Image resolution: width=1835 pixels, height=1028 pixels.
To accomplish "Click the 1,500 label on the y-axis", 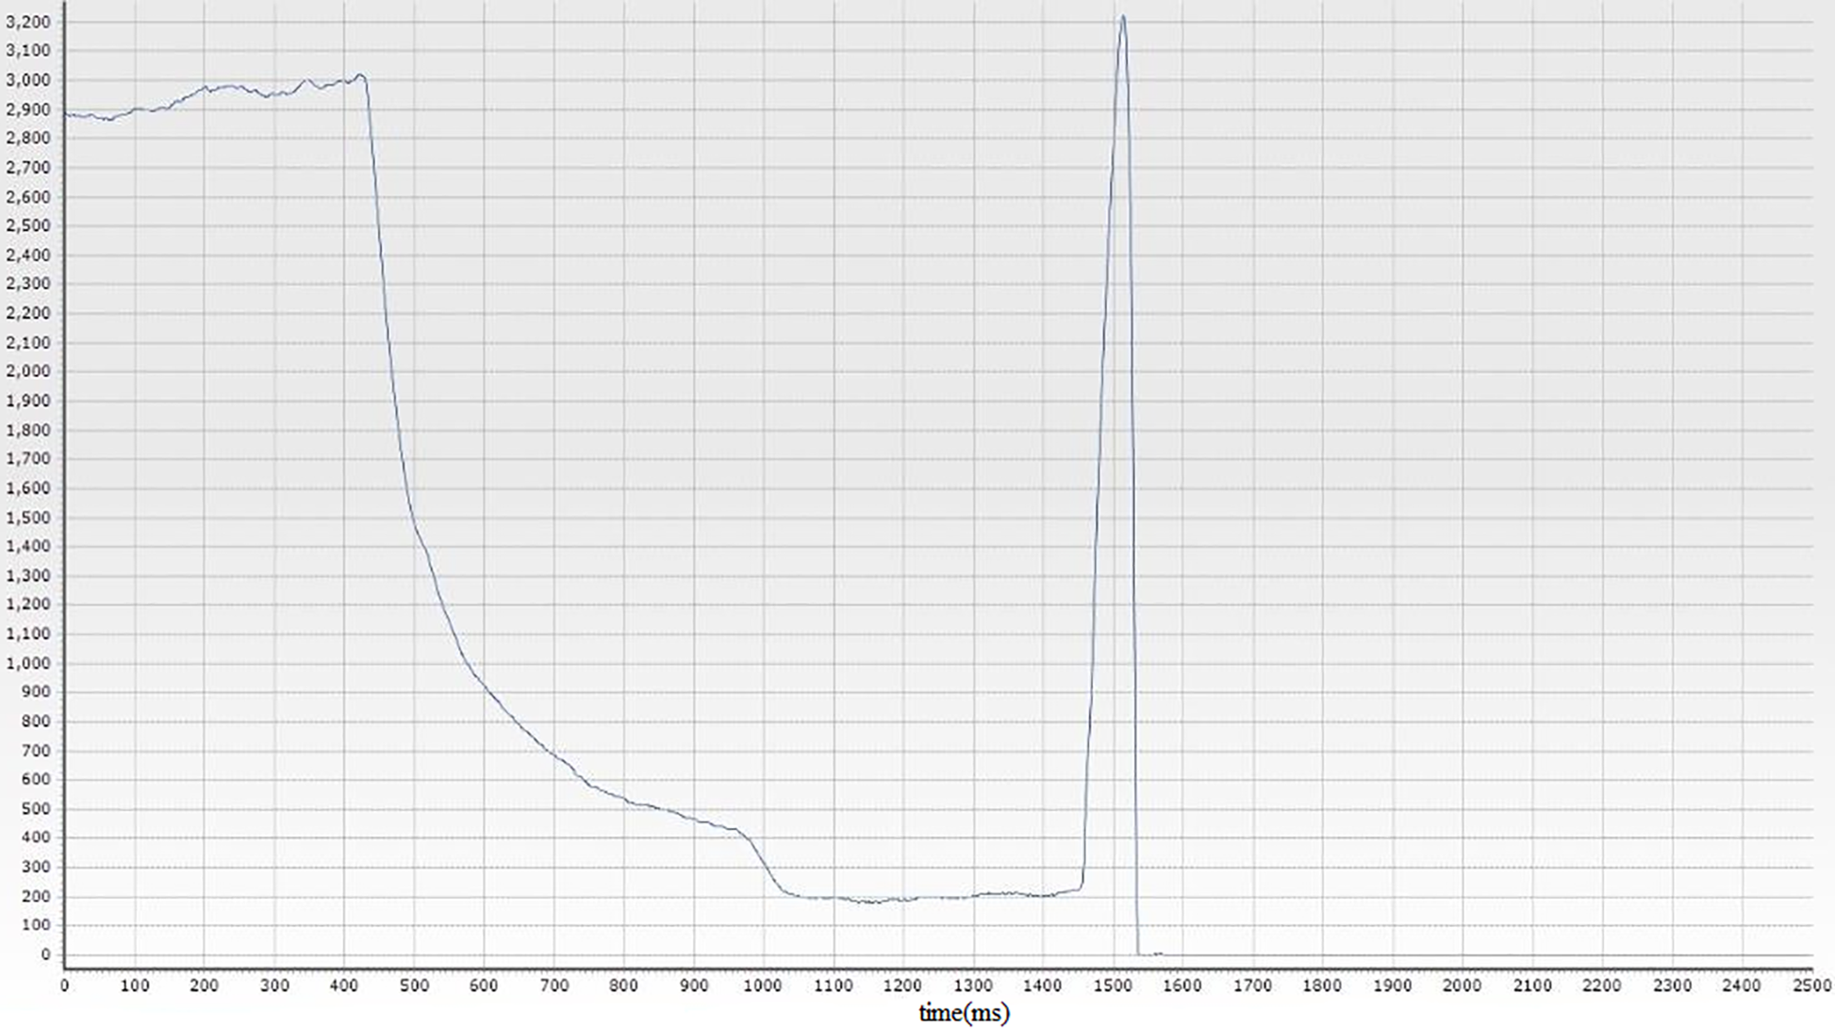I will click(x=27, y=518).
